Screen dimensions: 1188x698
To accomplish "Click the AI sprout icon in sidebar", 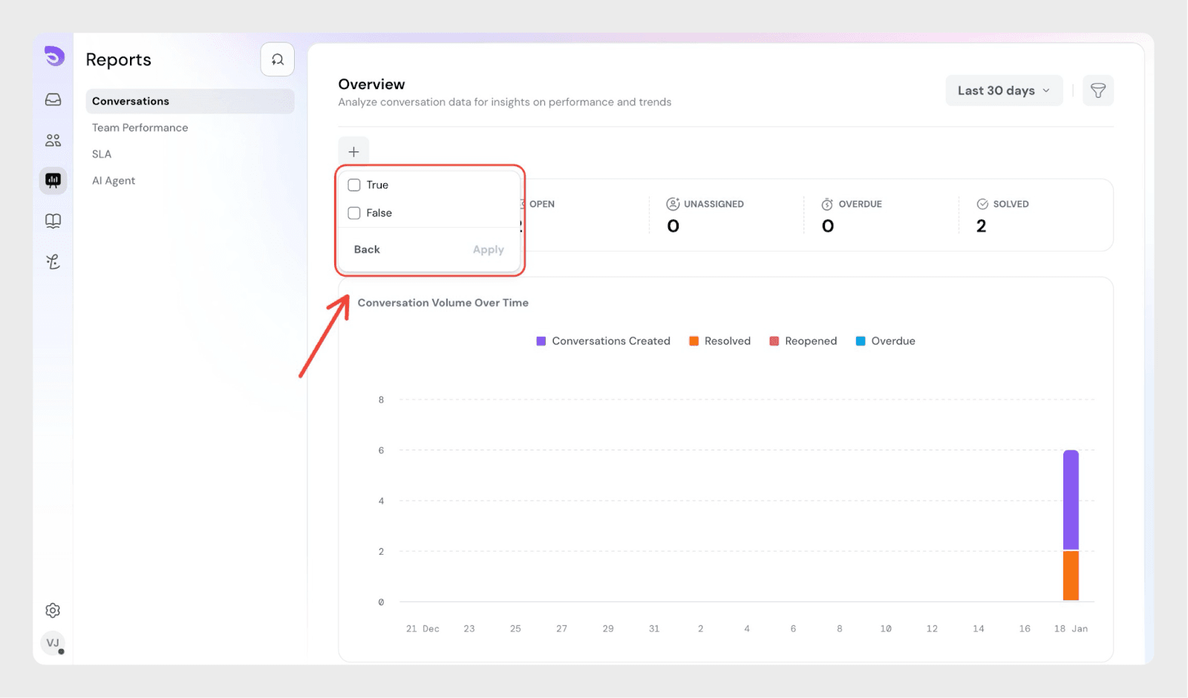I will pos(53,262).
